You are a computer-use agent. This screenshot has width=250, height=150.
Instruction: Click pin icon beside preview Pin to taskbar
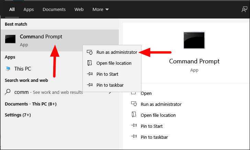134,136
